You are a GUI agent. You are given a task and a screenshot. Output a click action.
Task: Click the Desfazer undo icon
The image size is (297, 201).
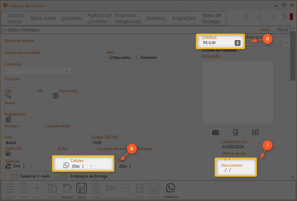(x=67, y=189)
